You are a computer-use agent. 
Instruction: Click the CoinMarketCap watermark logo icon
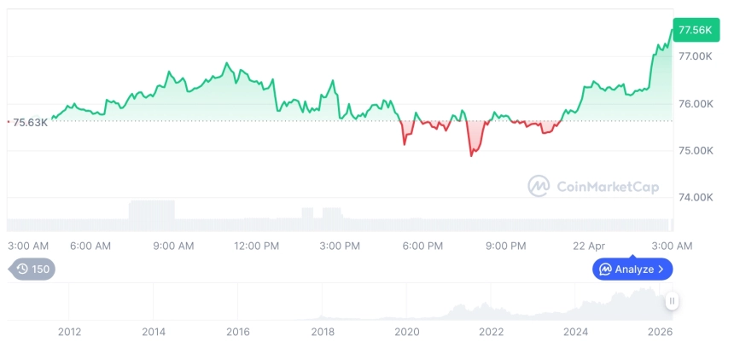539,186
